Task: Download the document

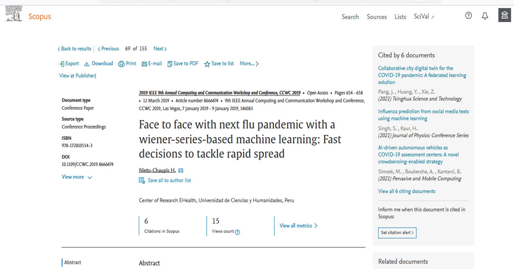Action: (98, 63)
